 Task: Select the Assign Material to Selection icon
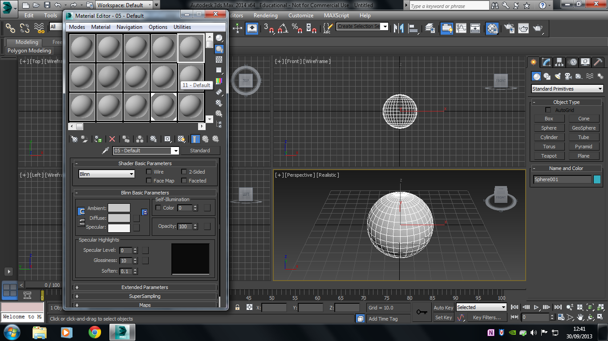[98, 139]
